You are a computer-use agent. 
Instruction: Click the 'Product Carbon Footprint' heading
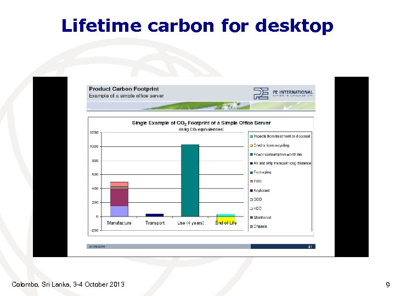pyautogui.click(x=123, y=89)
